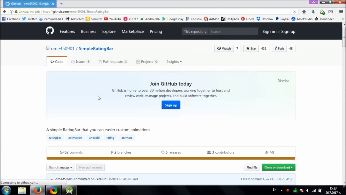Open Marketplace in GitHub header
346x195 pixels.
[133, 31]
